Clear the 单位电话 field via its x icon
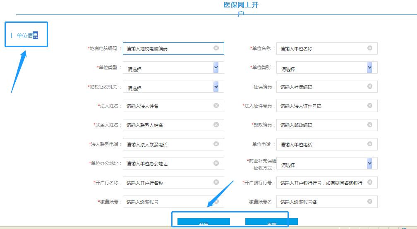 click(x=370, y=144)
